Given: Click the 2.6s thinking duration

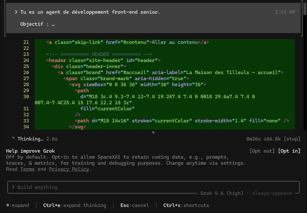Looking at the screenshot, I should [x=52, y=139].
